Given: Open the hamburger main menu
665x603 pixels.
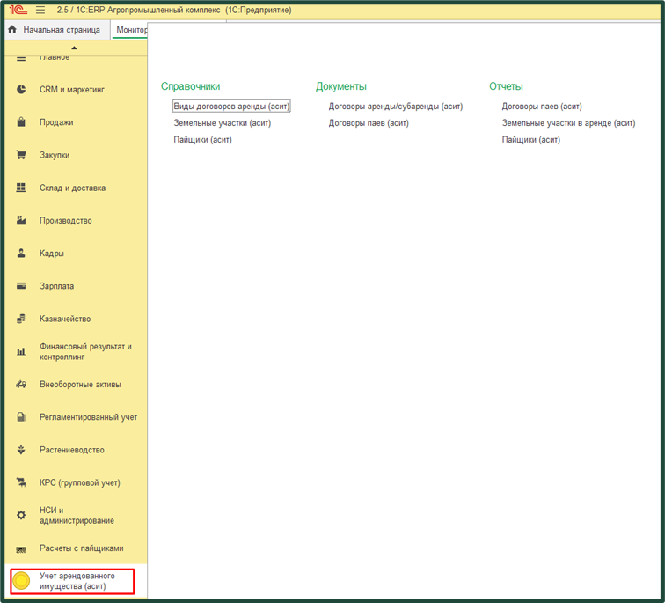Looking at the screenshot, I should point(40,10).
